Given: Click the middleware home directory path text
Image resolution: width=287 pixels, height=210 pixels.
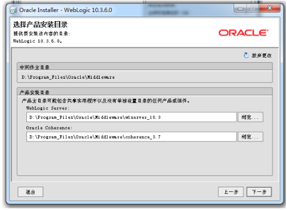Looking at the screenshot, I should [68, 77].
